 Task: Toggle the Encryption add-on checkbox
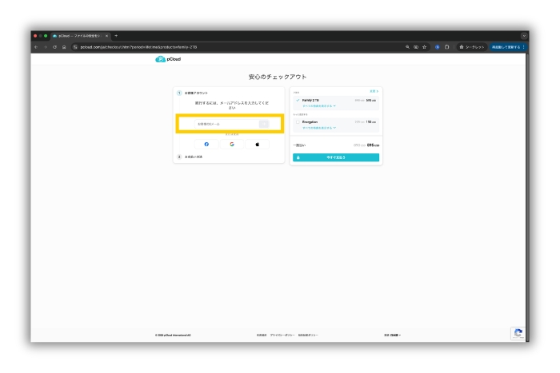tap(298, 123)
